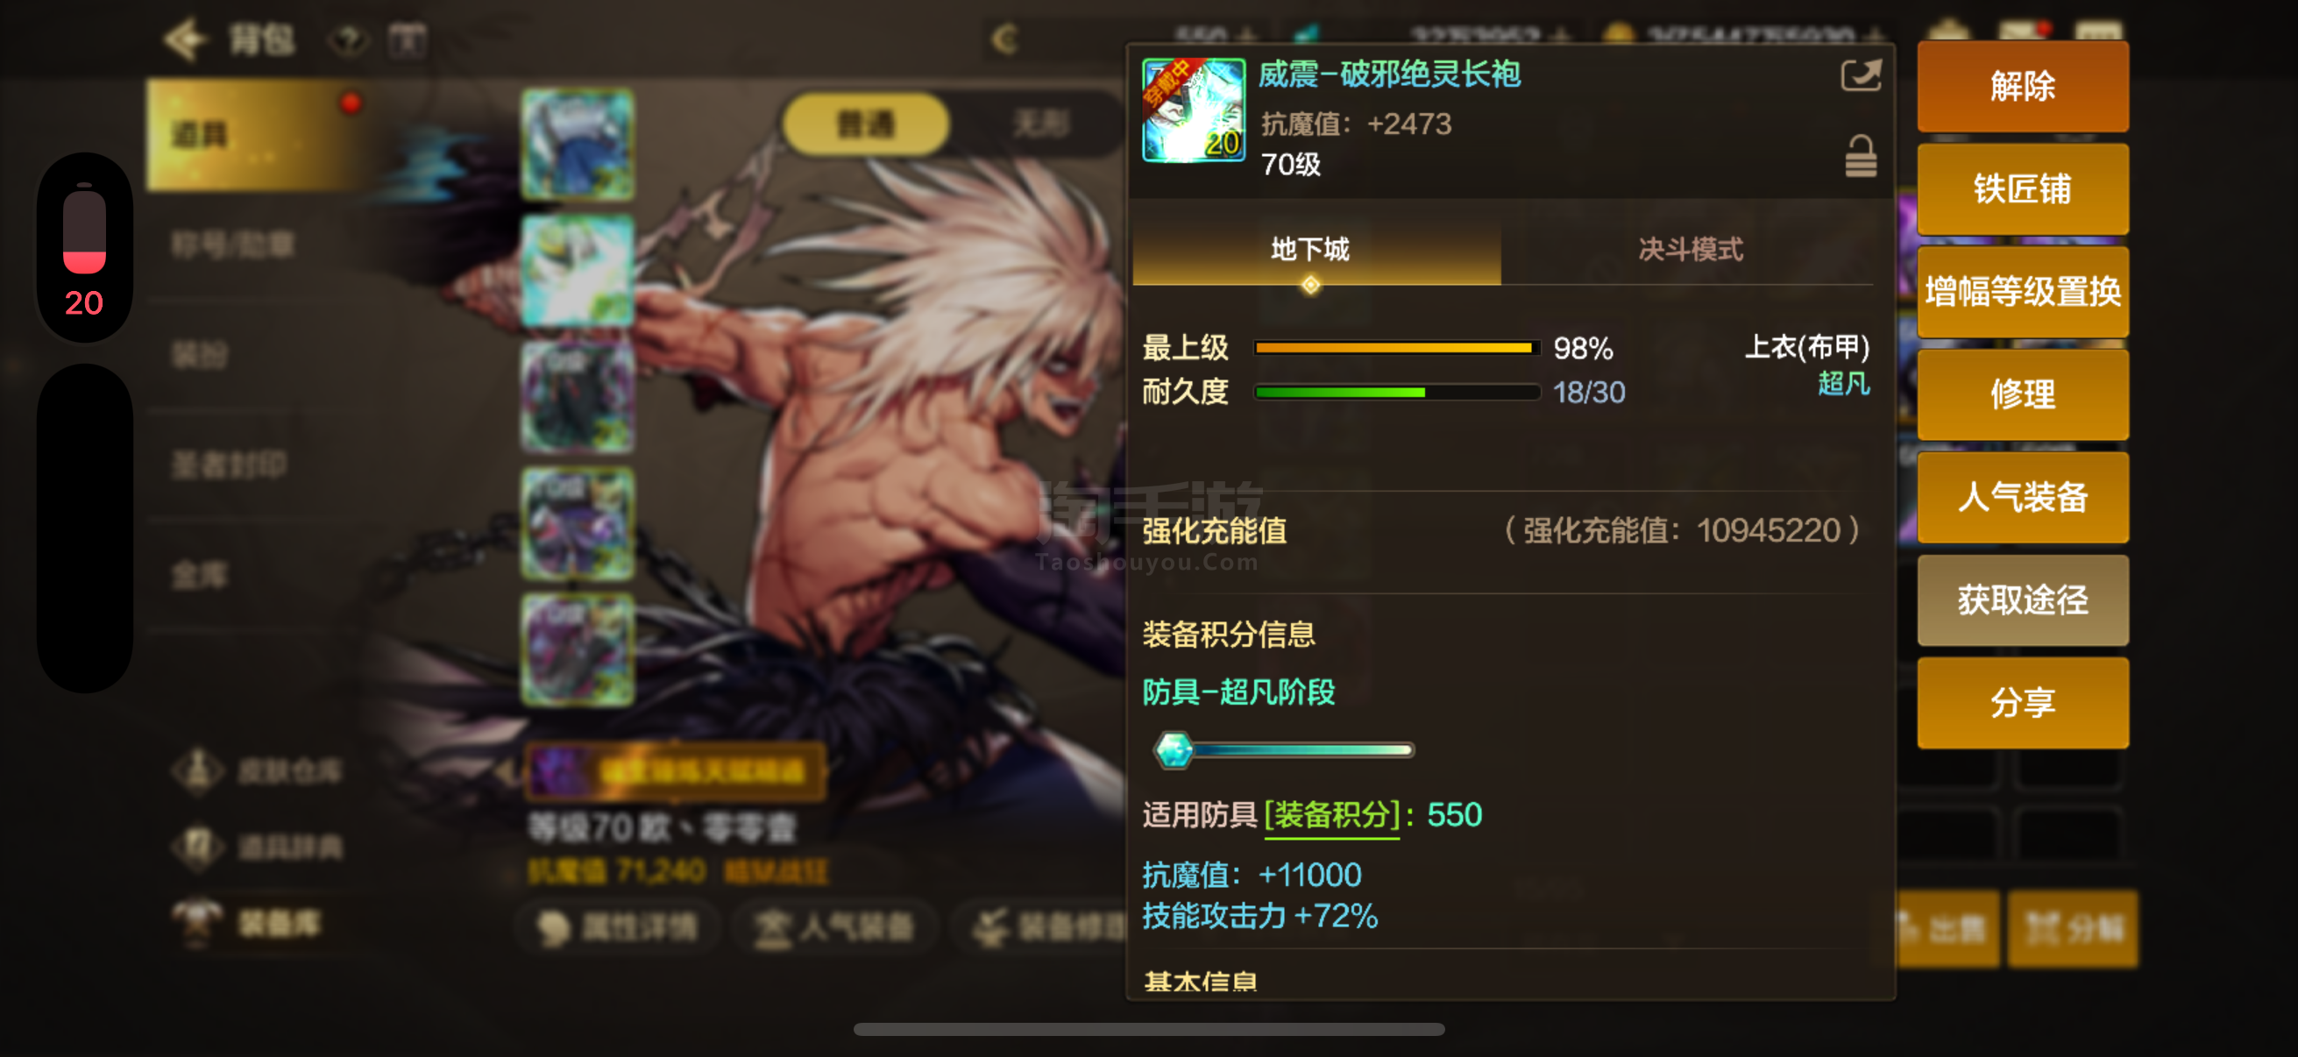Go back using the backpack arrow icon
This screenshot has width=2298, height=1057.
[187, 39]
